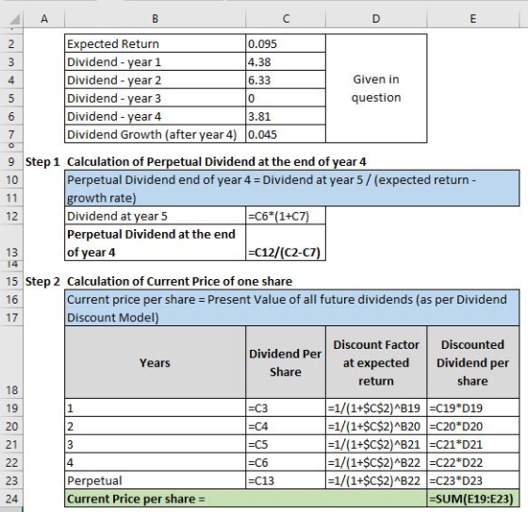The width and height of the screenshot is (528, 512).
Task: Click Perpetual Dividend at the end label
Action: (155, 243)
